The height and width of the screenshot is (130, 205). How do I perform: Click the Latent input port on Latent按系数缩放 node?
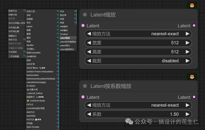point(83,97)
